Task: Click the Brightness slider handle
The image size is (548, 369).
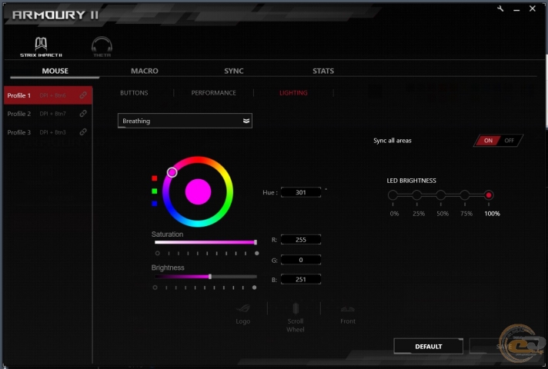Action: pos(210,277)
